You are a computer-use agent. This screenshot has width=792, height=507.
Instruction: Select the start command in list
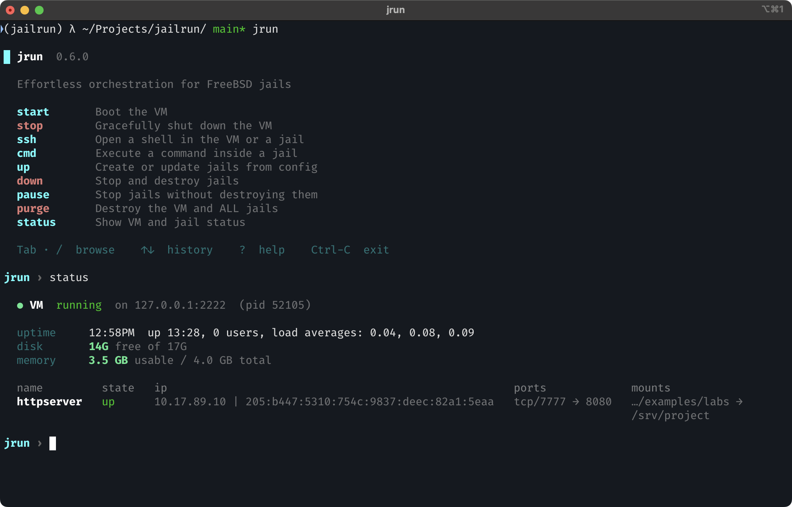33,112
